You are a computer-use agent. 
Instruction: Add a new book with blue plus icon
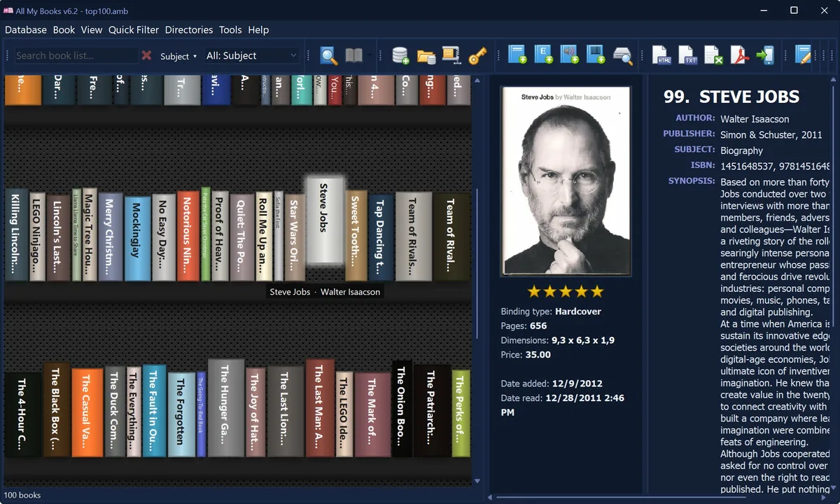coord(517,55)
